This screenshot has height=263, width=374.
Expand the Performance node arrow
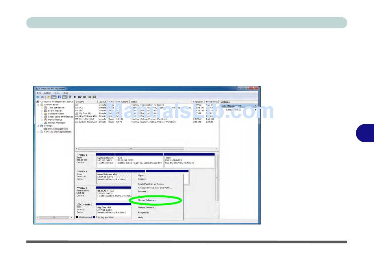point(42,120)
